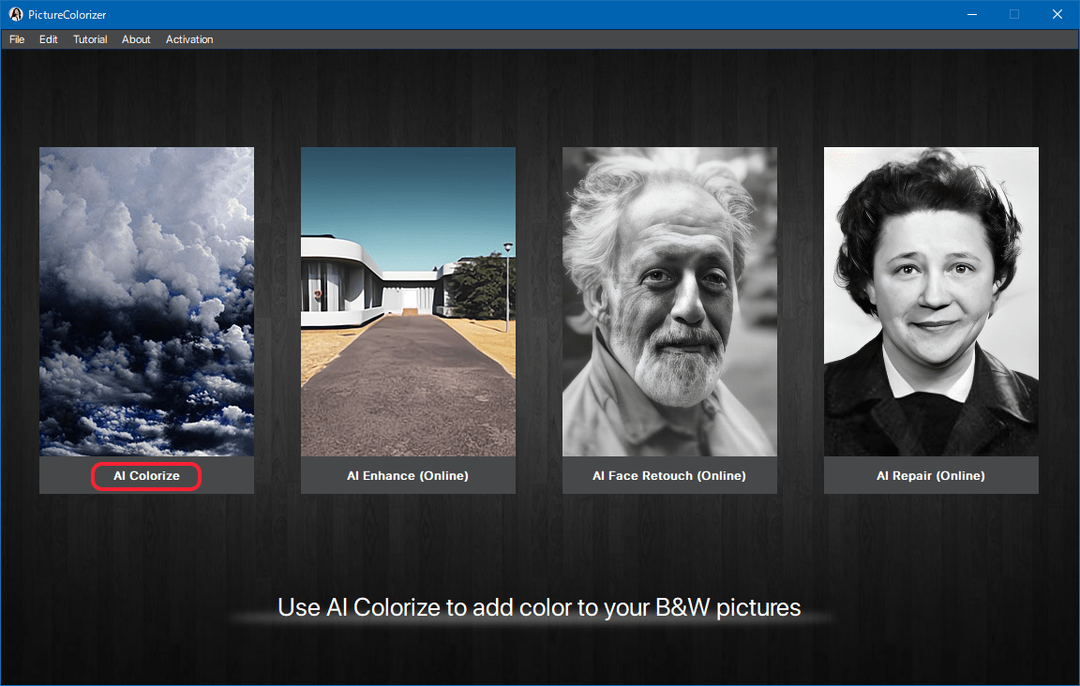Click the 'Use AI Colorize' banner text
Image resolution: width=1080 pixels, height=686 pixels.
[539, 607]
